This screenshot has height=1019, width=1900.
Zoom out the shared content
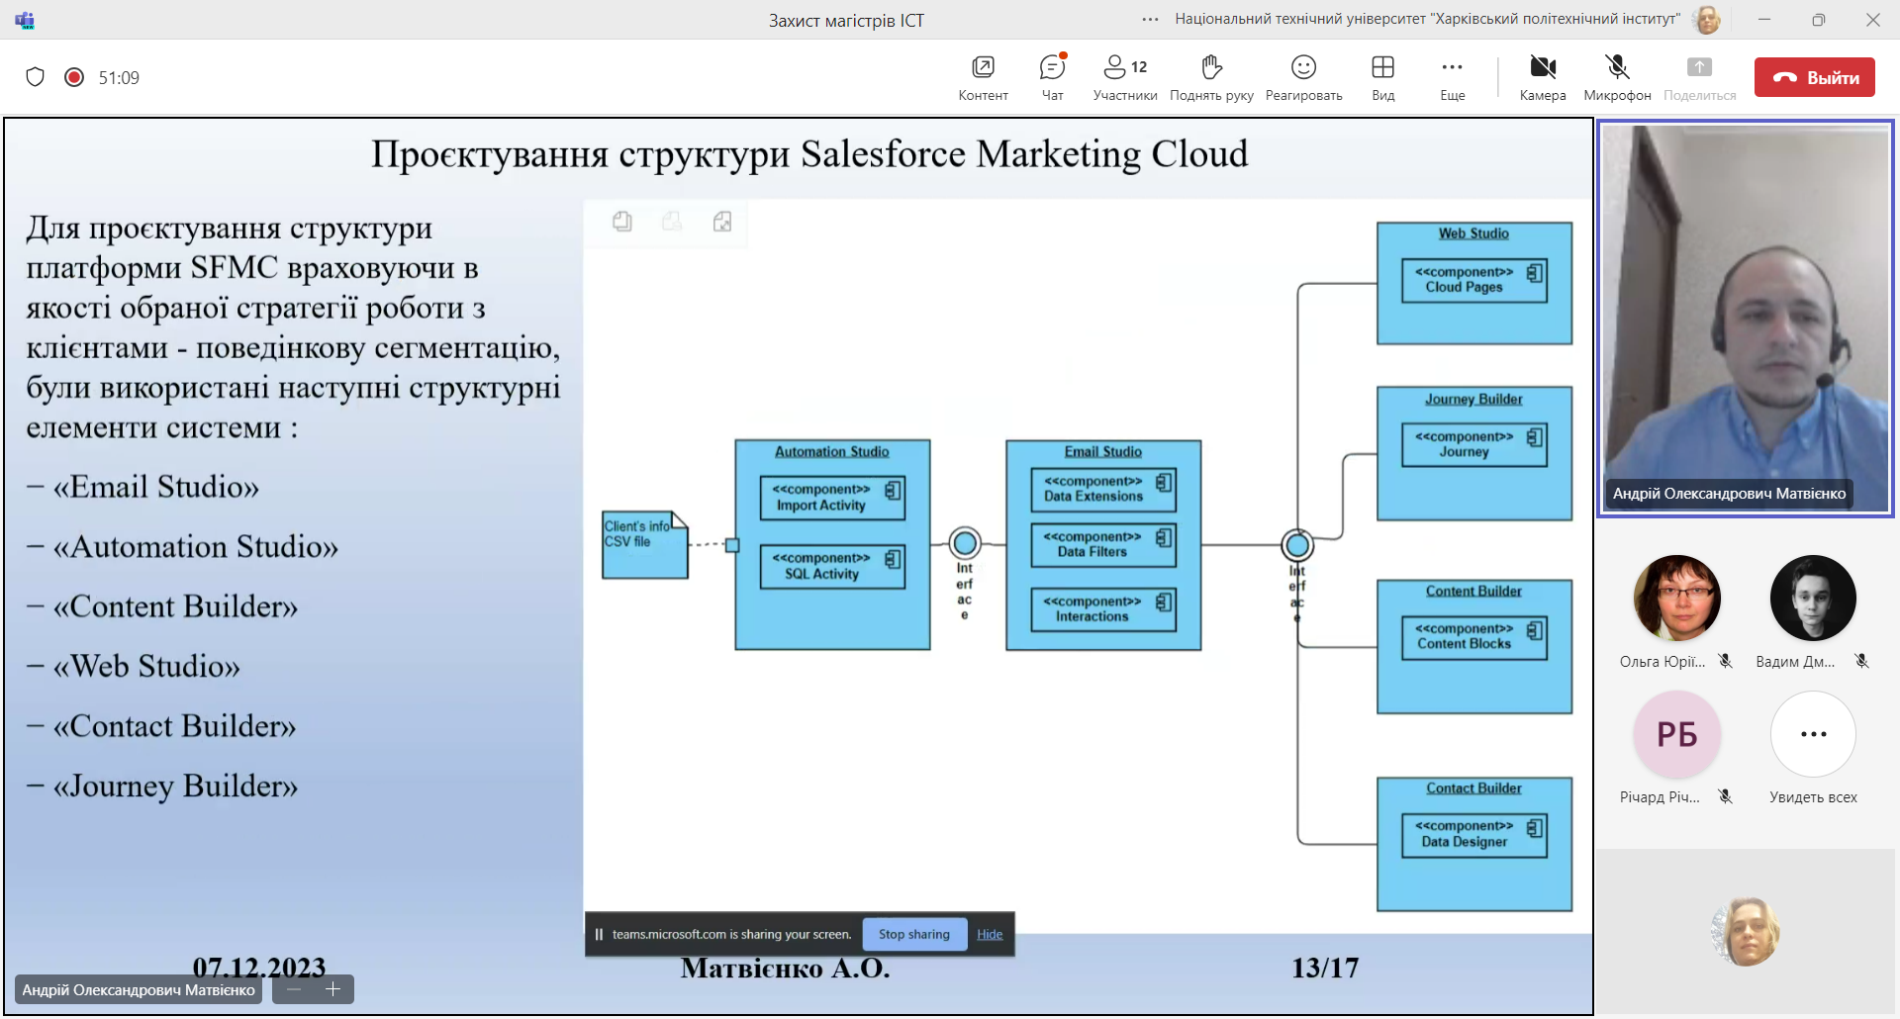pos(294,989)
